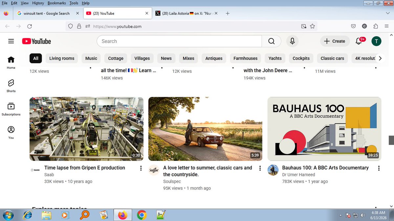Screen dimensions: 394x221
Task: Select the Living rooms chip
Action: (x=62, y=58)
